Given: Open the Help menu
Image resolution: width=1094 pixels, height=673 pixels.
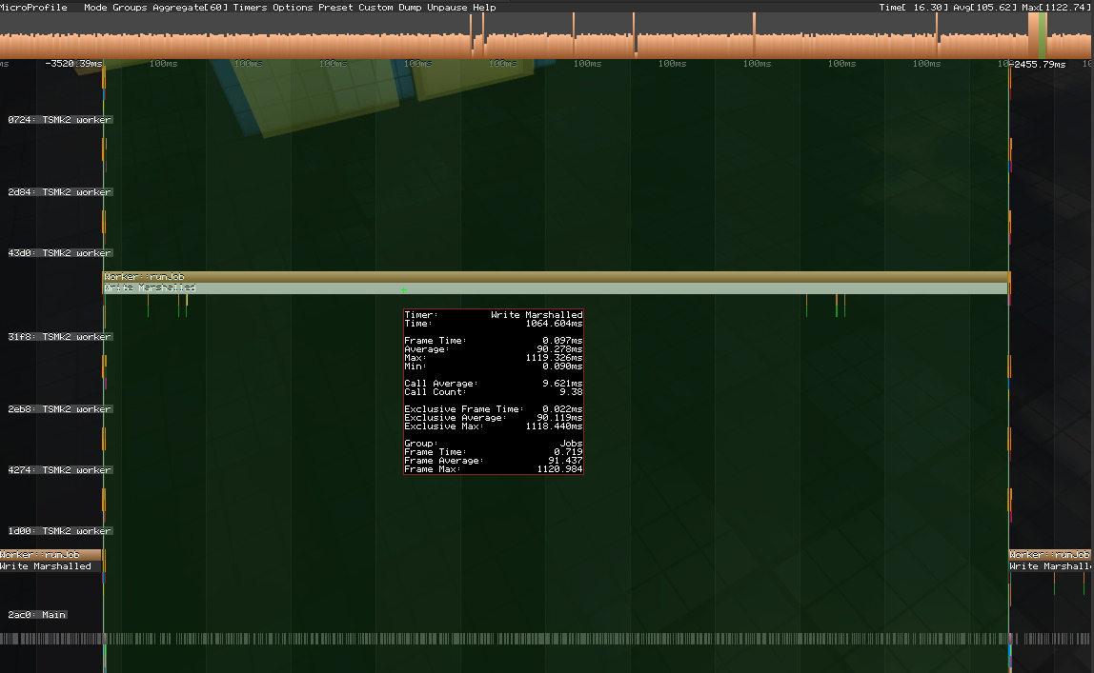Looking at the screenshot, I should [484, 7].
